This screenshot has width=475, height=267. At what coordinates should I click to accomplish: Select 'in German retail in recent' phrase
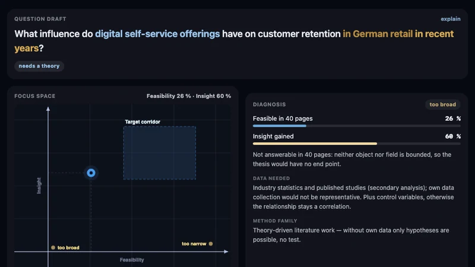(398, 34)
